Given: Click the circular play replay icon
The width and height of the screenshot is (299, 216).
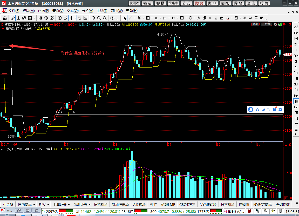Looking at the screenshot, I should [60, 18].
